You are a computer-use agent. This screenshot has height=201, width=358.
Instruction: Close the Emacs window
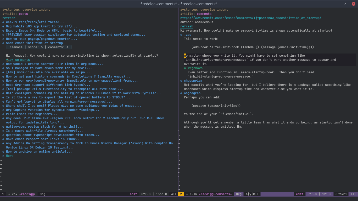[x=353, y=4]
